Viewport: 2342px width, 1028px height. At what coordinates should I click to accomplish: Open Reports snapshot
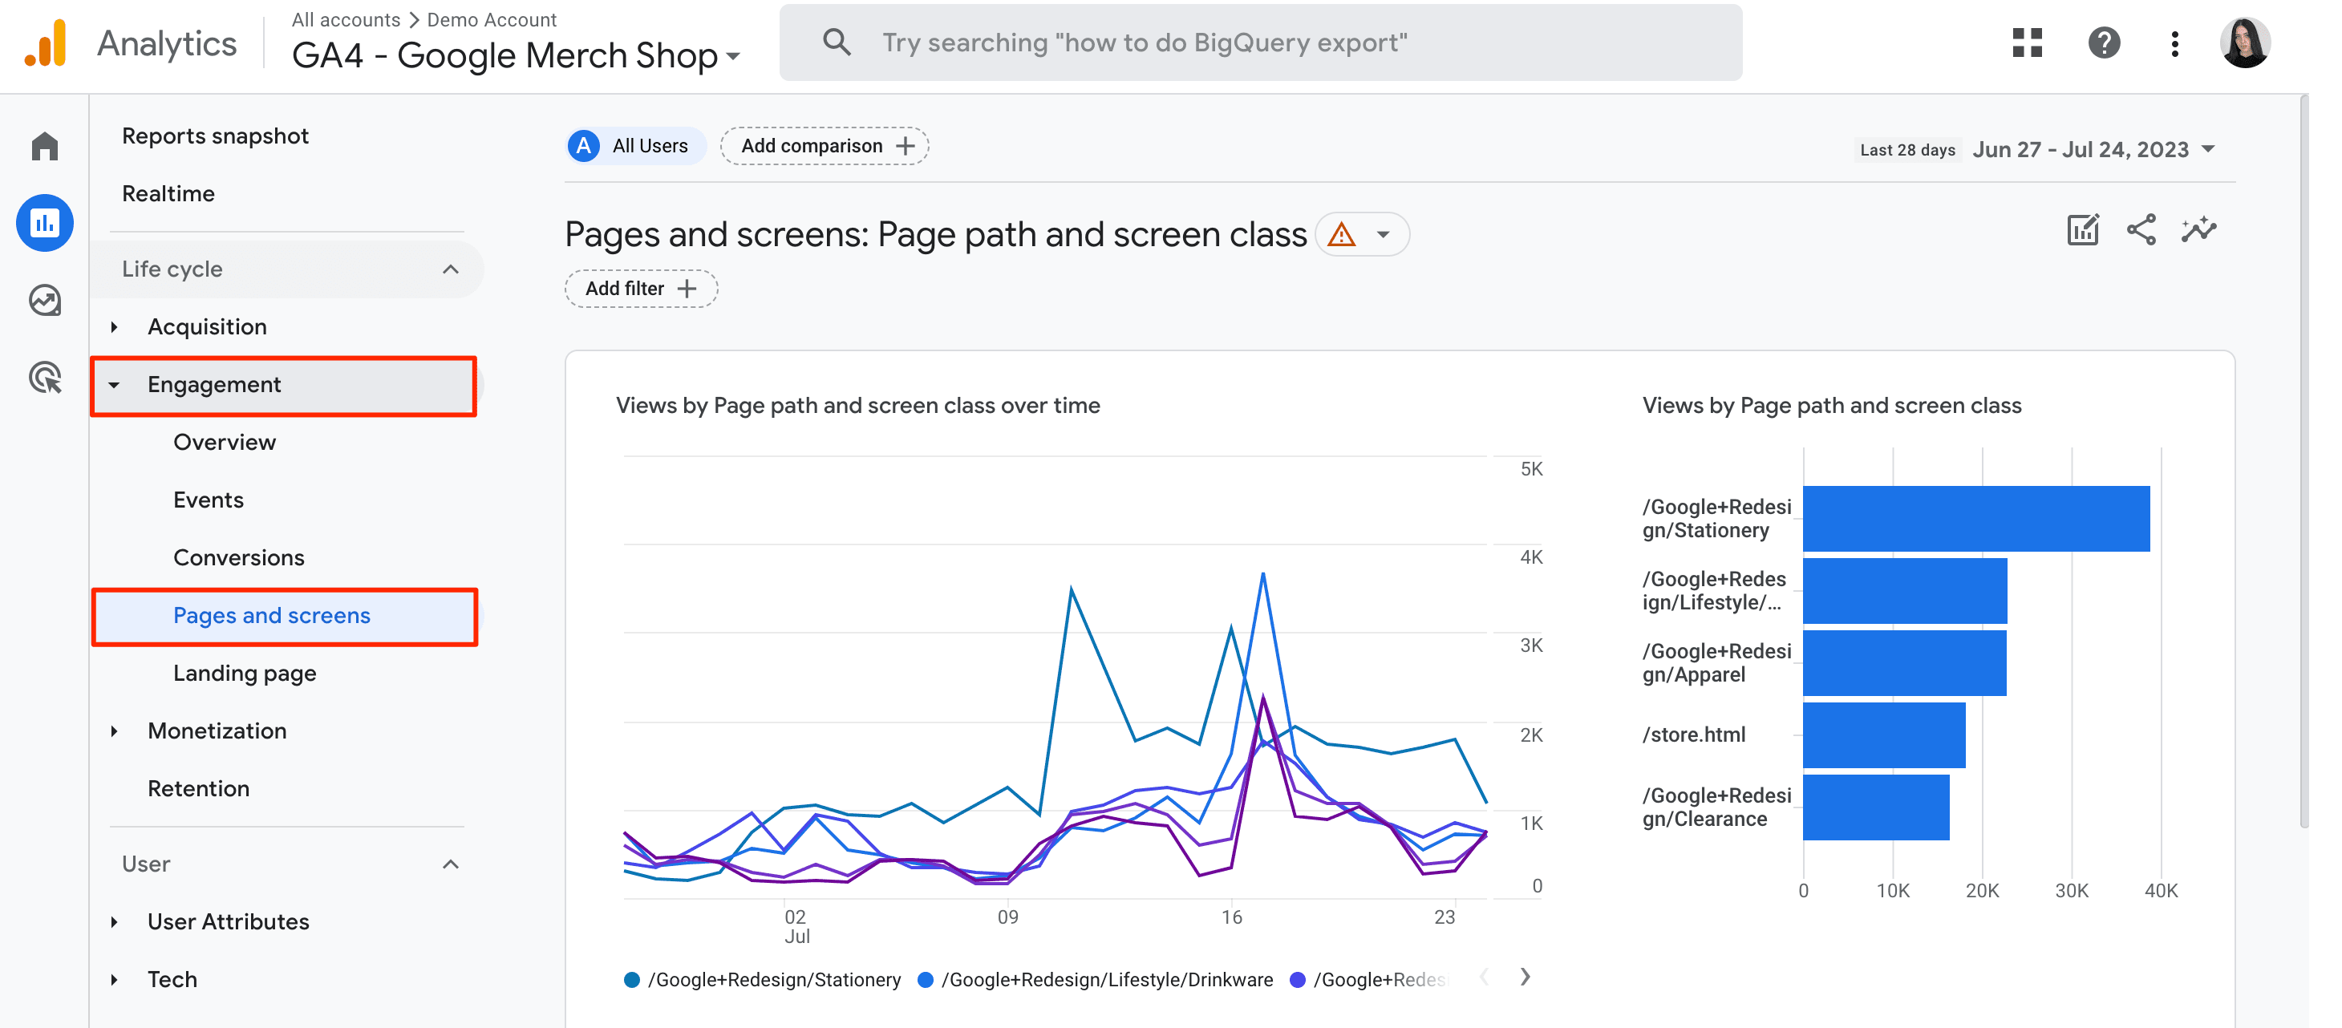click(x=216, y=136)
